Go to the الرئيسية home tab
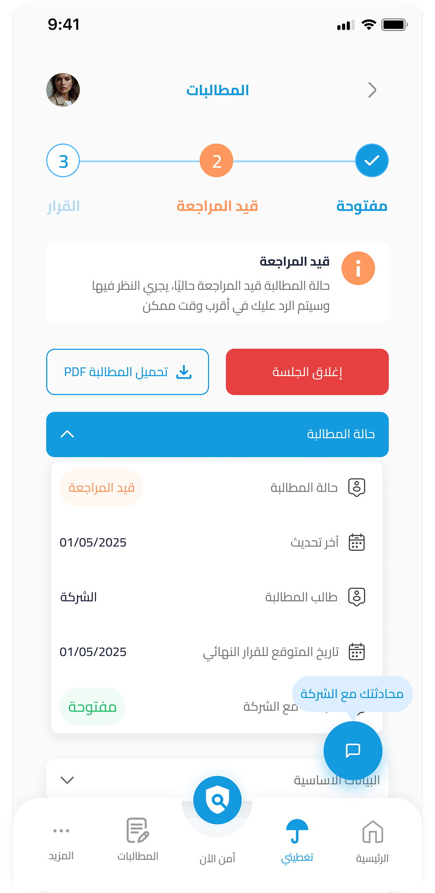Screen dimensions: 435x893 coord(372,841)
